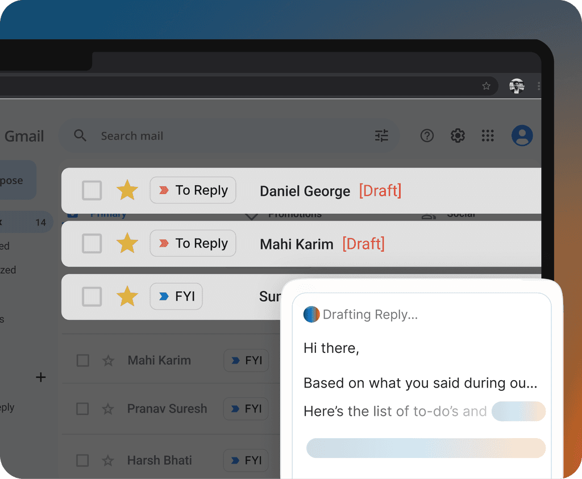Open search filter options icon
This screenshot has width=582, height=479.
coord(381,135)
